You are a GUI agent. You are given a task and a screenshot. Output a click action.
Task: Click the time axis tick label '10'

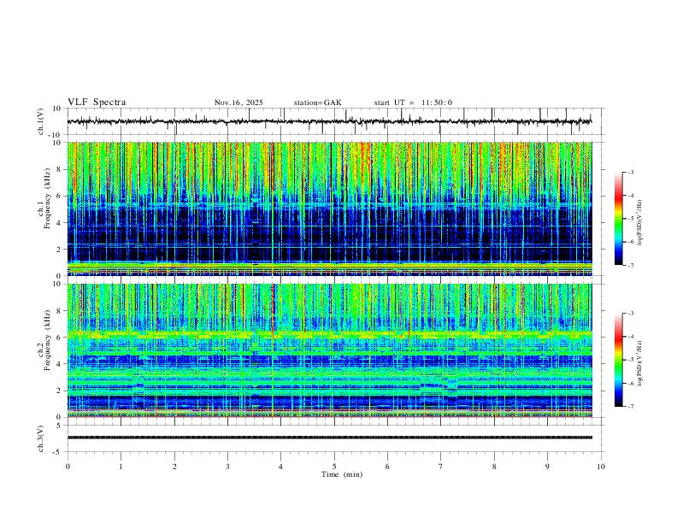(x=601, y=467)
